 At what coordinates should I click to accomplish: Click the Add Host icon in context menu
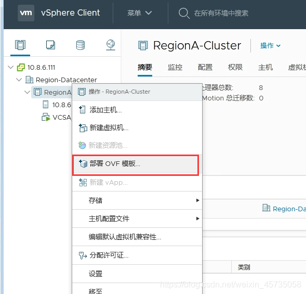[82, 110]
